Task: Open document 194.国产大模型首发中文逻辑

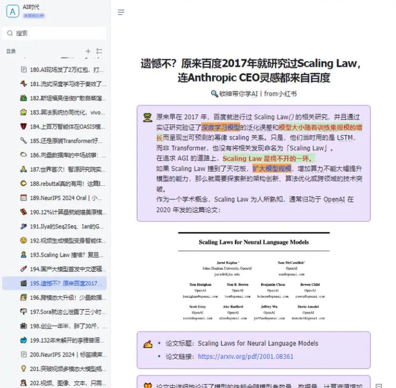Action: point(54,269)
